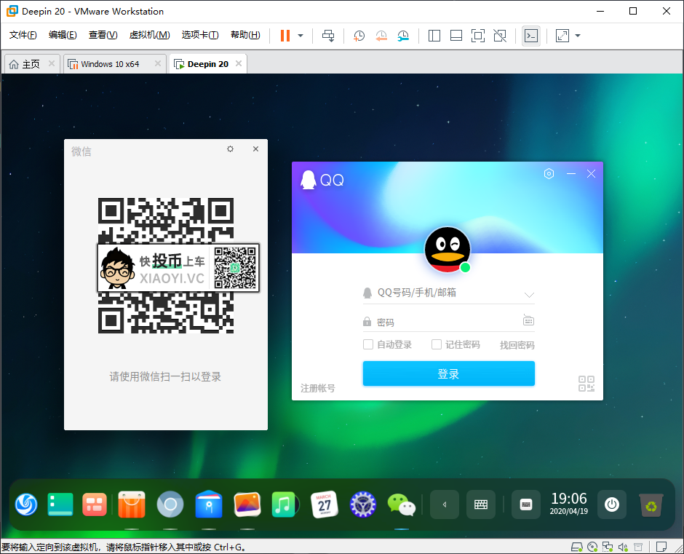Click the 注册帐号 link

317,388
